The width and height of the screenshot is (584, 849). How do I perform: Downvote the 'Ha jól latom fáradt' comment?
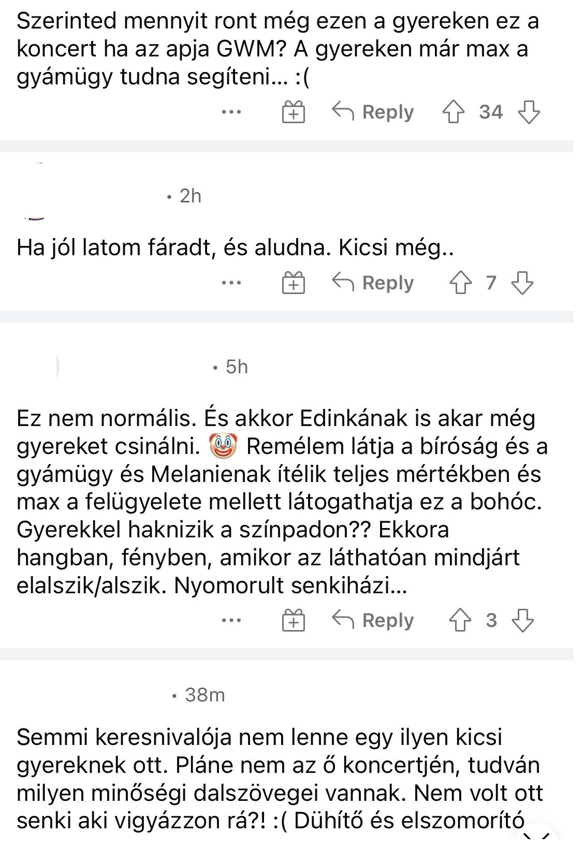coord(522,283)
